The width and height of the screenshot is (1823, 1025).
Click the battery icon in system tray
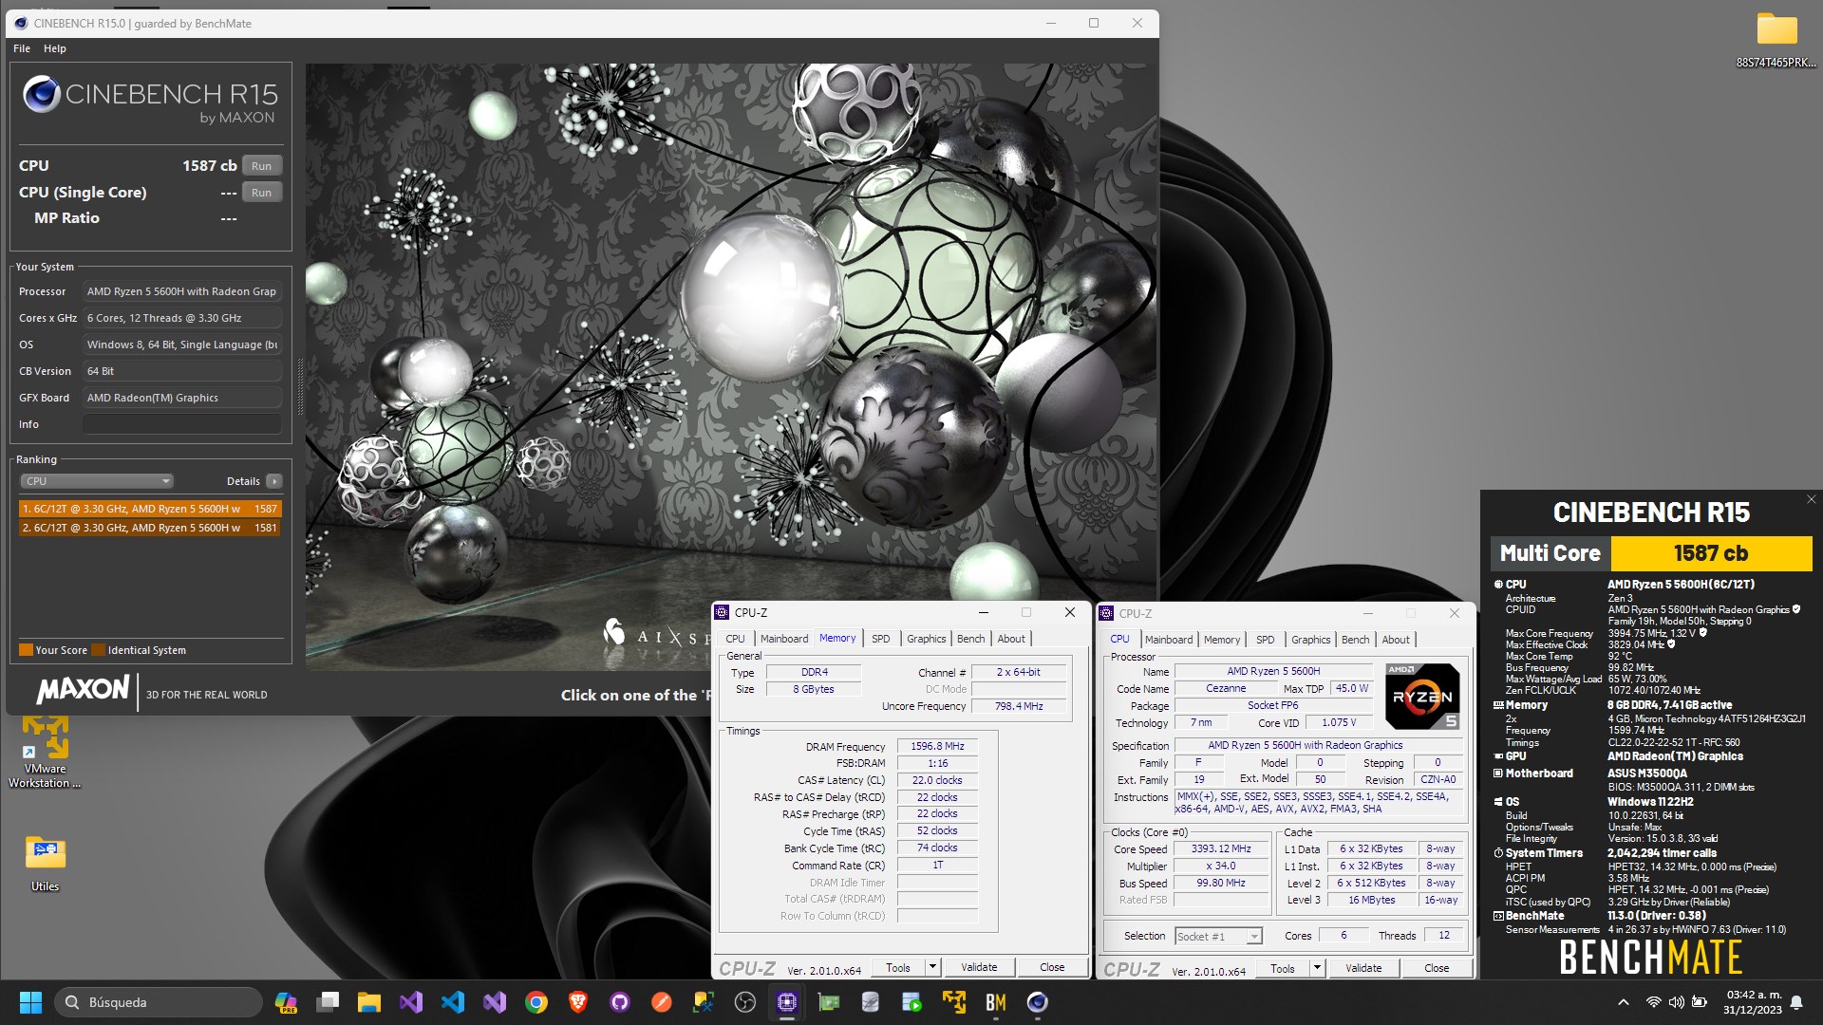pyautogui.click(x=1700, y=1002)
